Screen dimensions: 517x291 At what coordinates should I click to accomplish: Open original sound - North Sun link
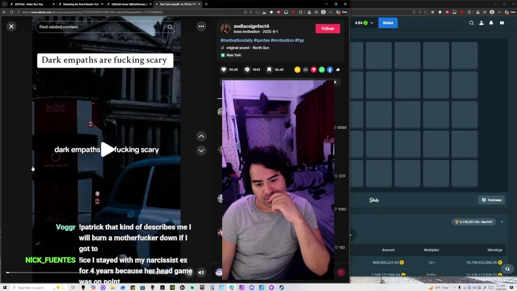point(248,48)
